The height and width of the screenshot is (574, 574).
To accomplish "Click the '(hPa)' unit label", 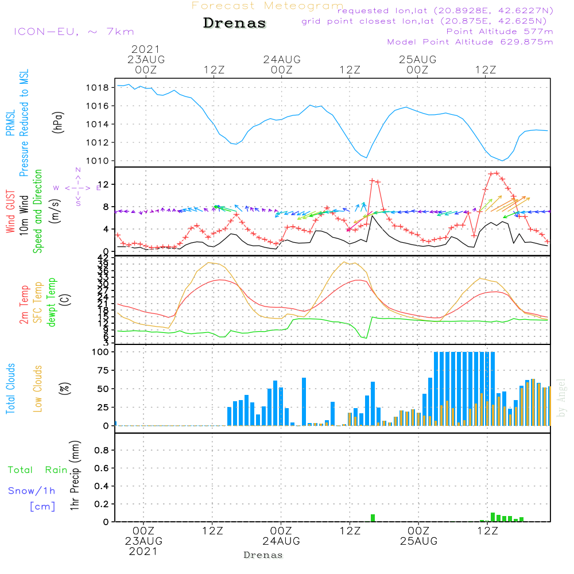I will (58, 122).
